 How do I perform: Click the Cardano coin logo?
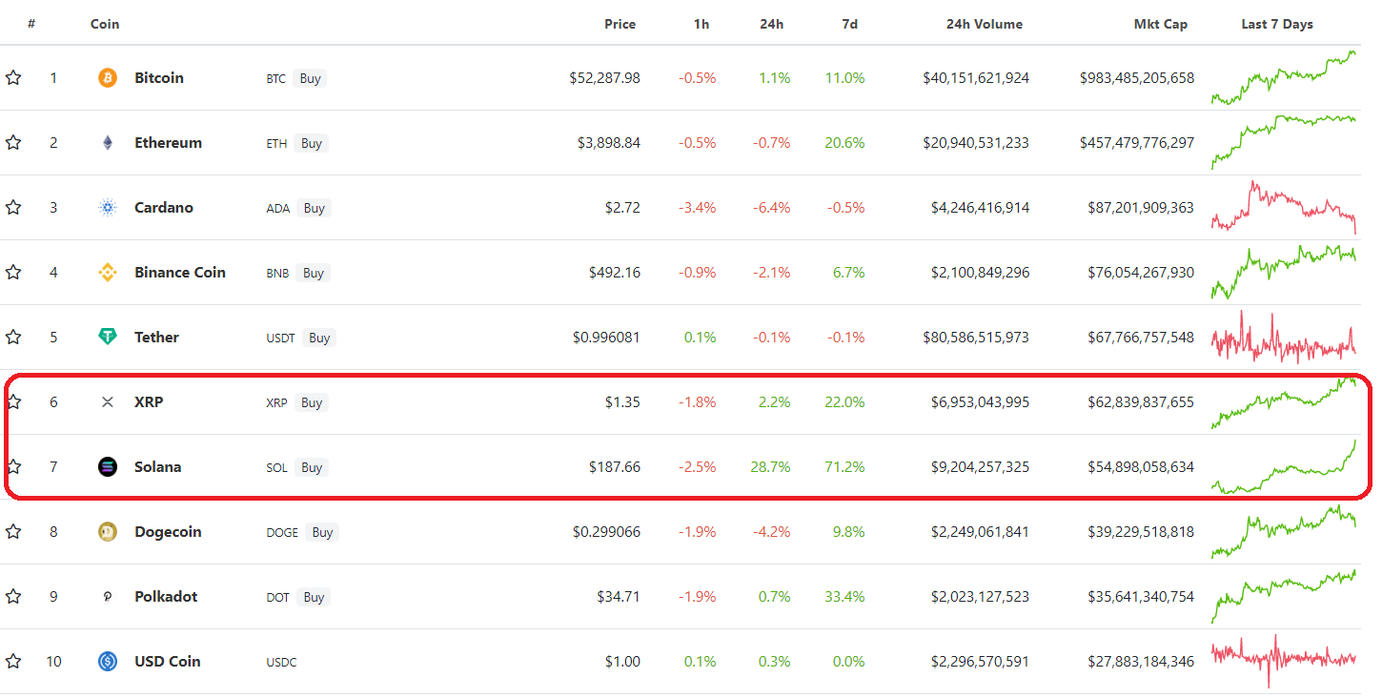point(108,208)
